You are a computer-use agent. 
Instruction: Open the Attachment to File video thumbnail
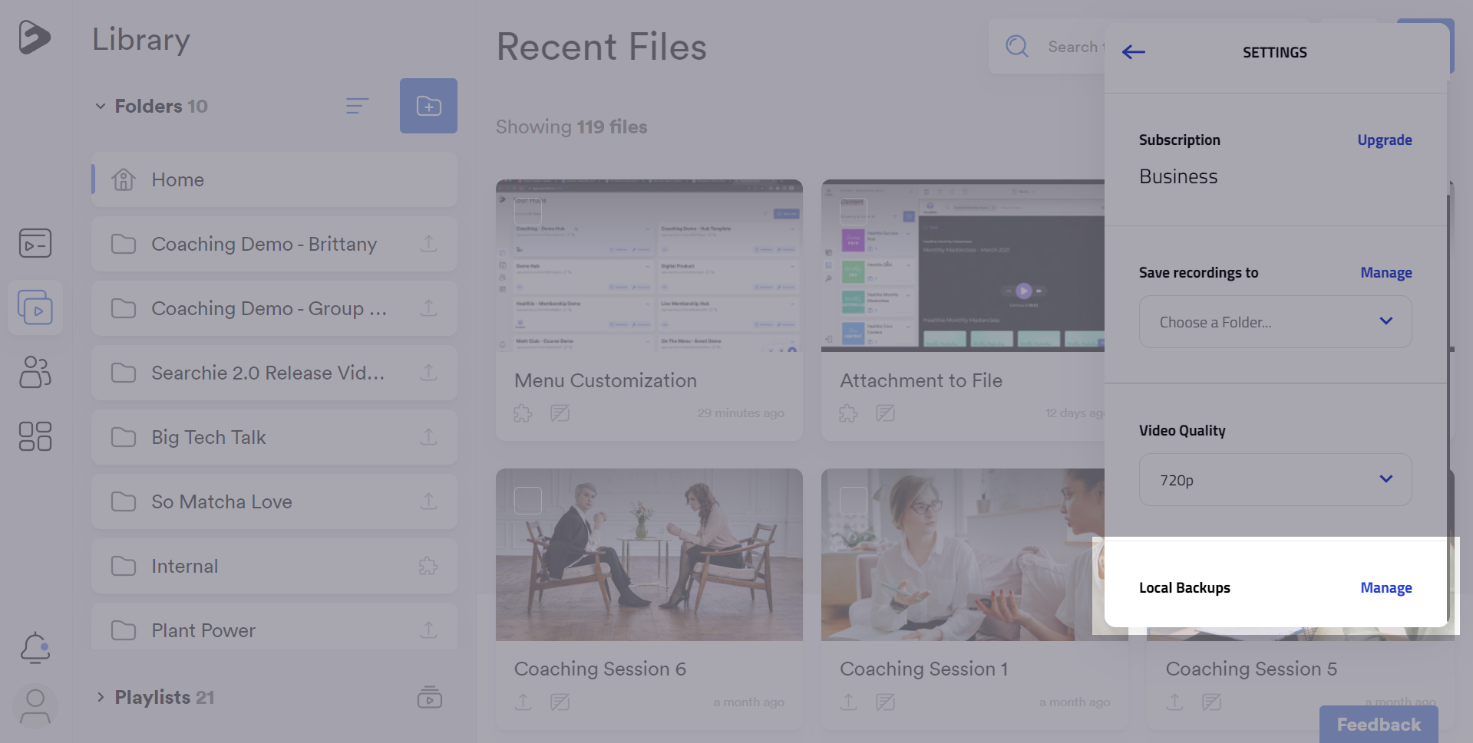pos(963,265)
